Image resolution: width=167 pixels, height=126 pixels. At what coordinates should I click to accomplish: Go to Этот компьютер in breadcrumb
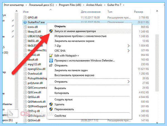tap(14, 5)
